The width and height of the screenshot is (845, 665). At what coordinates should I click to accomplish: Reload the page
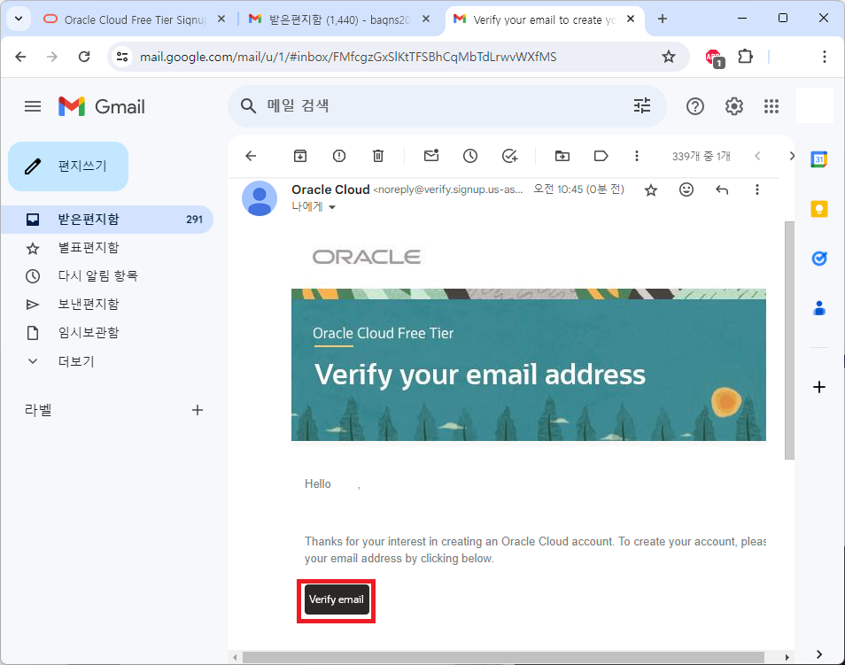(84, 57)
